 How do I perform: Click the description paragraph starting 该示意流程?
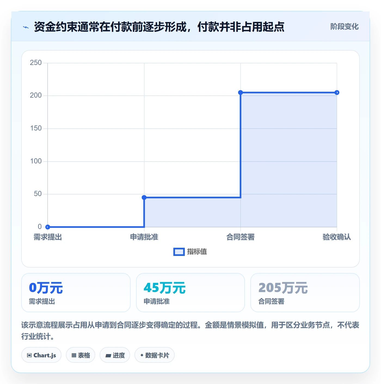tap(190, 331)
